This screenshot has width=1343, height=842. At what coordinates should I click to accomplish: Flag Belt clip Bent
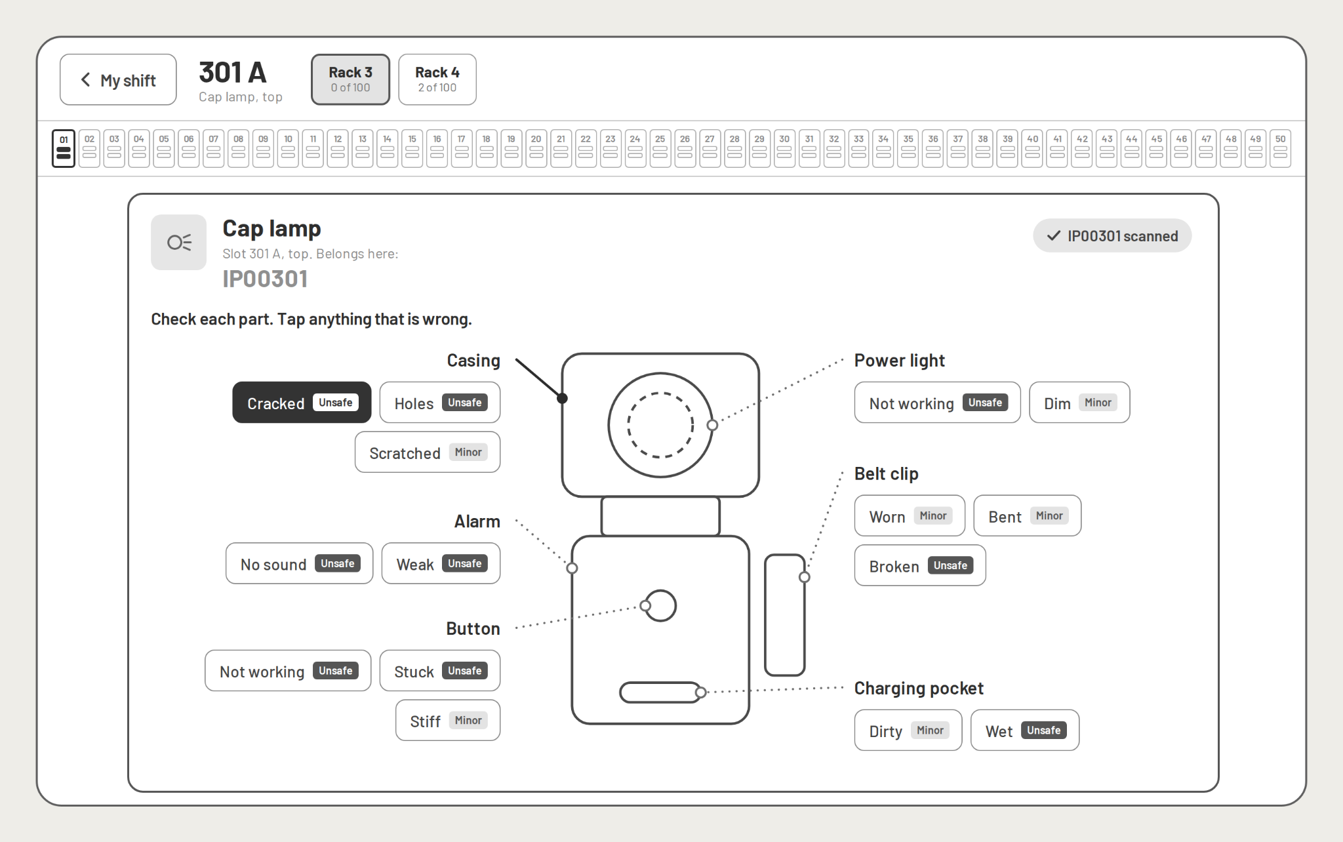(1028, 515)
